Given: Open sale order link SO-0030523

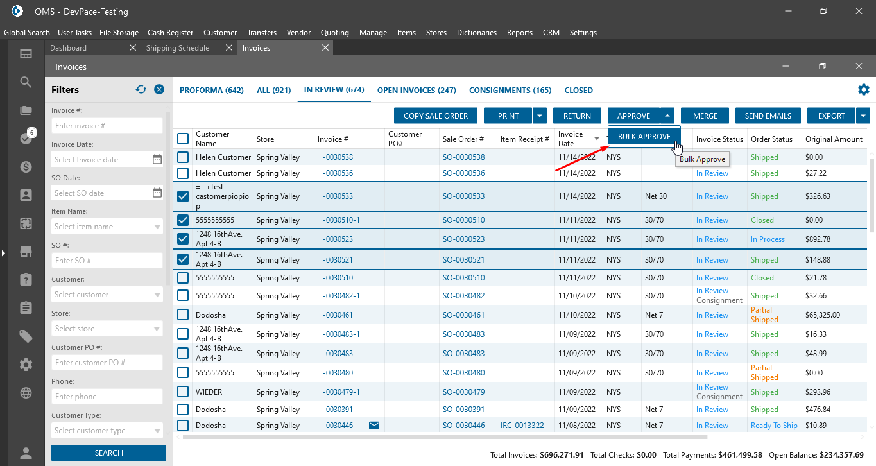Looking at the screenshot, I should [x=463, y=239].
